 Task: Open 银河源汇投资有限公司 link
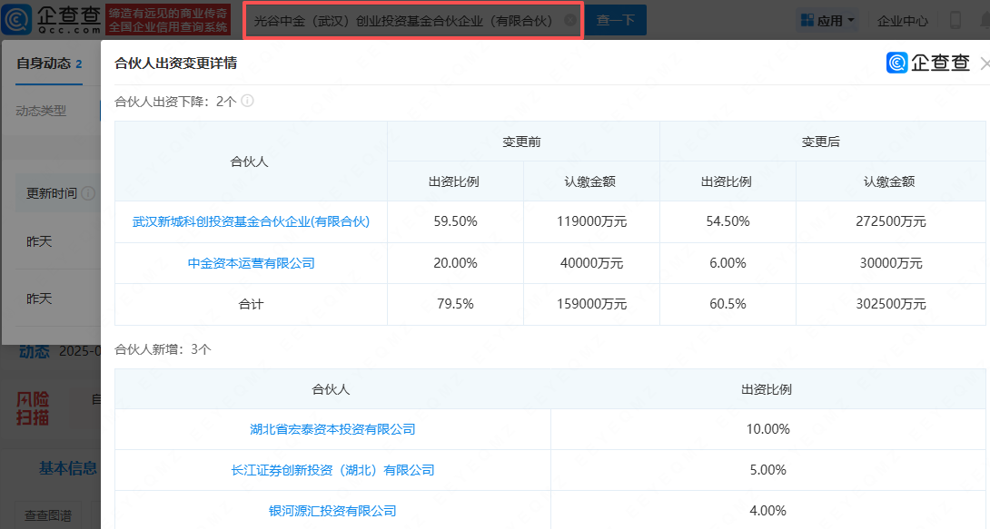pos(332,510)
